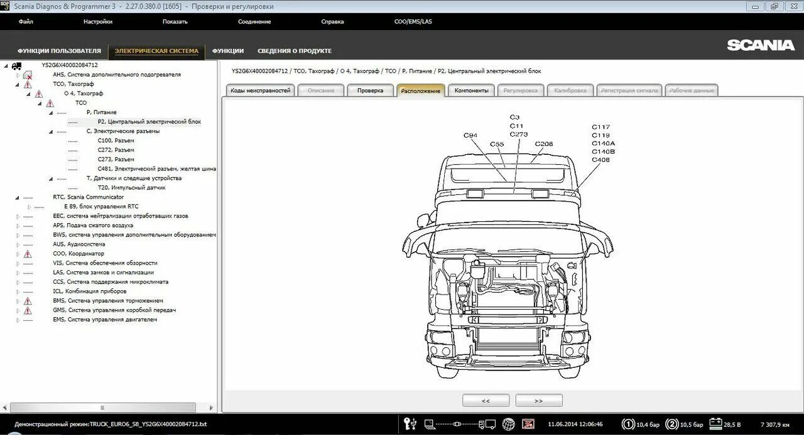Click the tree panel horizontal scrollbar thumb
804x435 pixels.
pos(102,407)
